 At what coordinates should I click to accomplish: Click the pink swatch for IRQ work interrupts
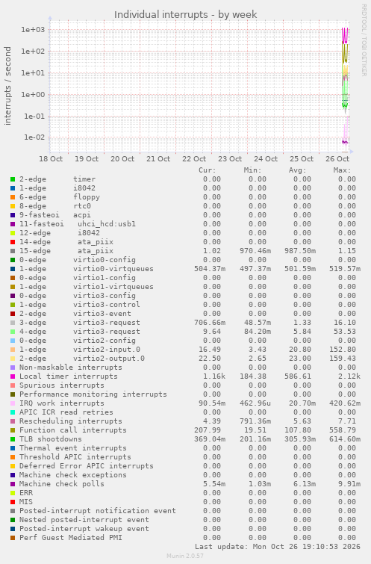click(13, 403)
